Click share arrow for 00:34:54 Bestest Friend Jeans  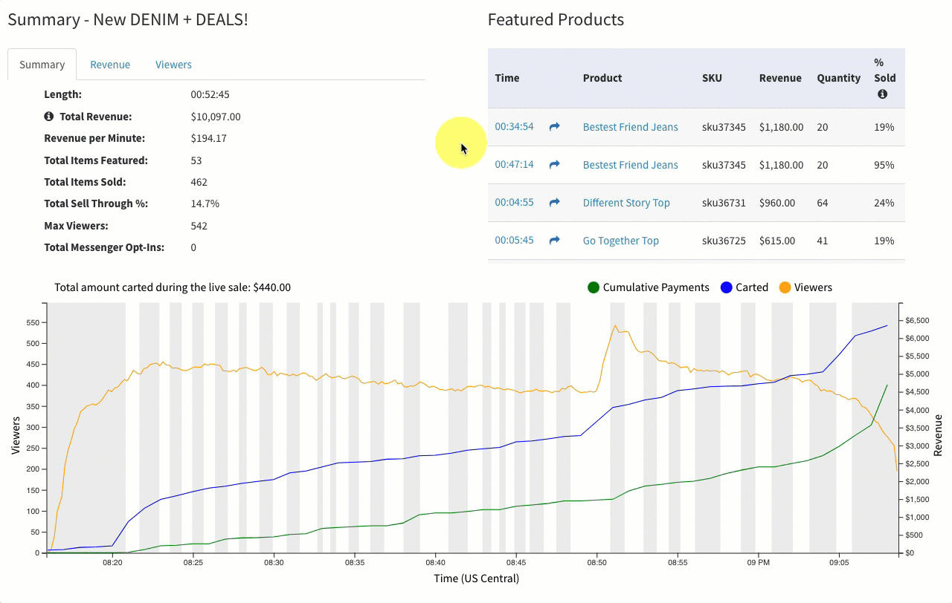click(x=554, y=127)
